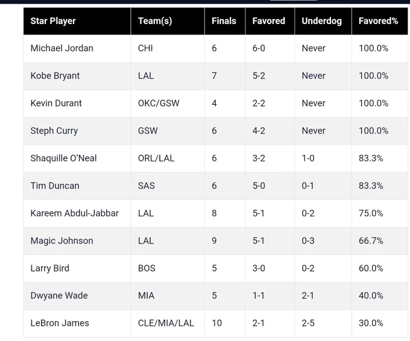The image size is (410, 341).
Task: Select the Shaquille O'Neal name cell
Action: [77, 158]
